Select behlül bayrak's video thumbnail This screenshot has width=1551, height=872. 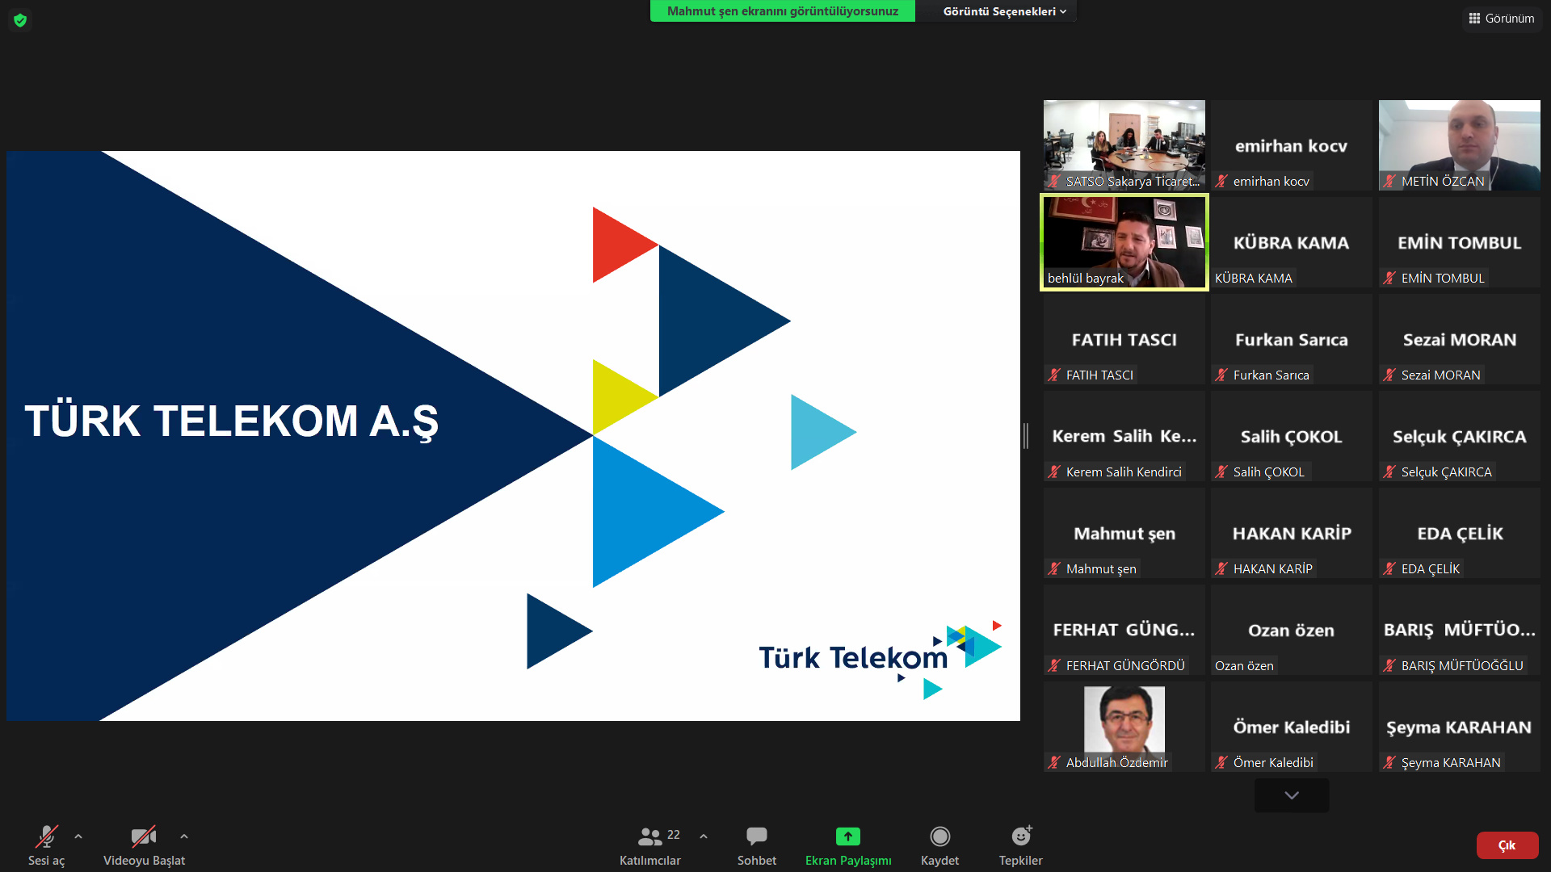[1124, 242]
